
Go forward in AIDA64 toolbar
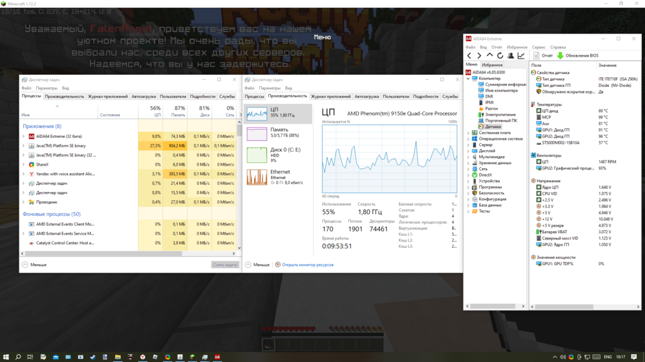[479, 55]
